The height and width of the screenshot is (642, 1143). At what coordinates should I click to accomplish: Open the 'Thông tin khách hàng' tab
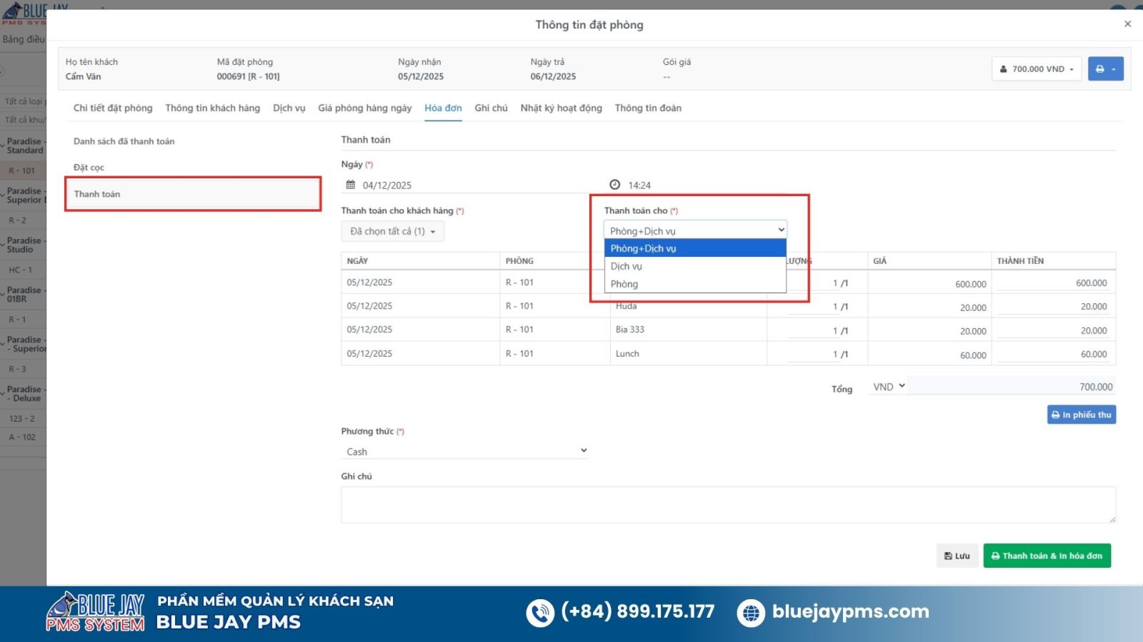[212, 108]
